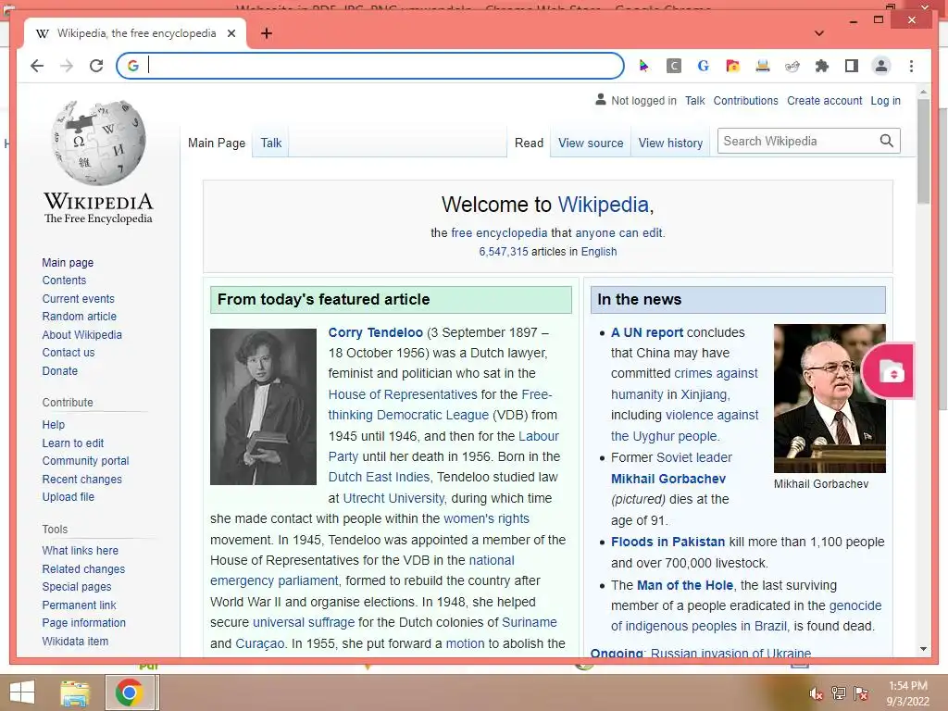The width and height of the screenshot is (948, 711).
Task: Open the user Talk link at top
Action: pyautogui.click(x=694, y=101)
